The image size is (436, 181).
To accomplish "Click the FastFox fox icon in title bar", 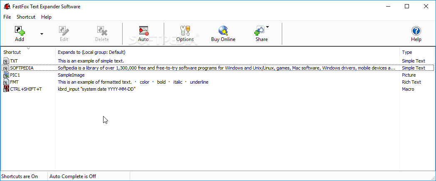I will pyautogui.click(x=7, y=6).
